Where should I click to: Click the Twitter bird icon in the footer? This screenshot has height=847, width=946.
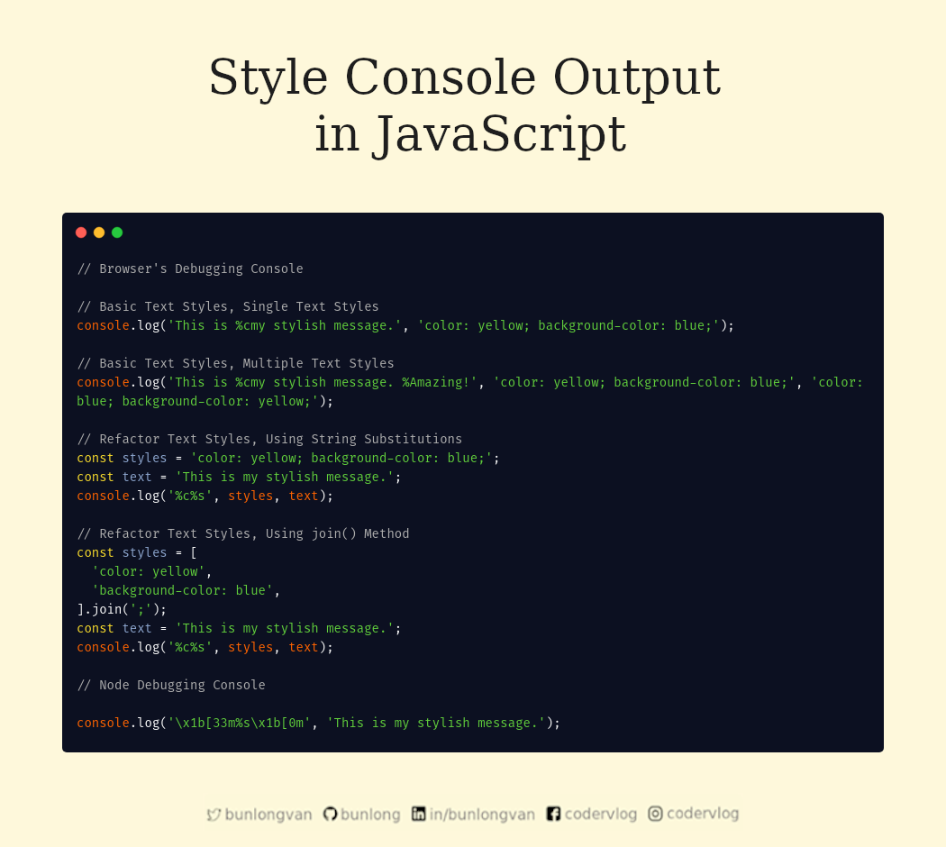tap(214, 814)
